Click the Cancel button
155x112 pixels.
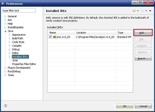click(143, 106)
